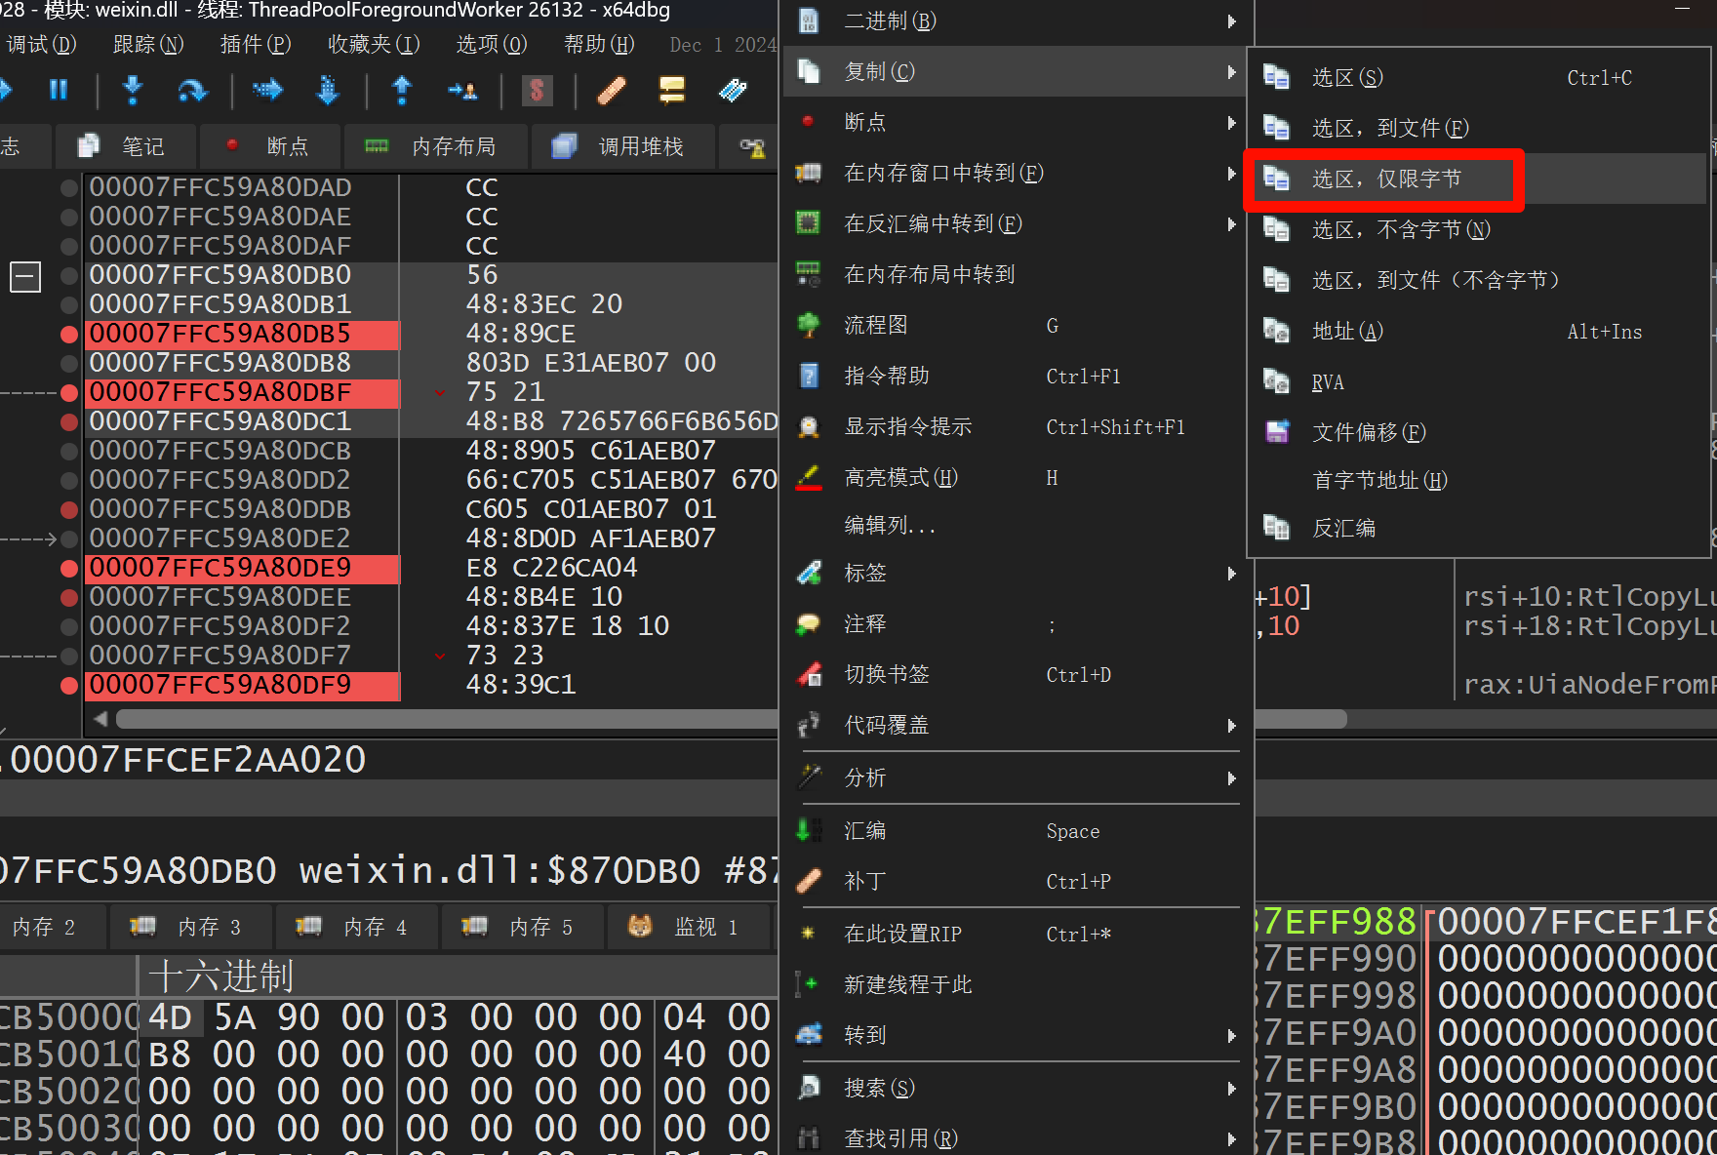Select 编辑列... in context menu

(1018, 525)
